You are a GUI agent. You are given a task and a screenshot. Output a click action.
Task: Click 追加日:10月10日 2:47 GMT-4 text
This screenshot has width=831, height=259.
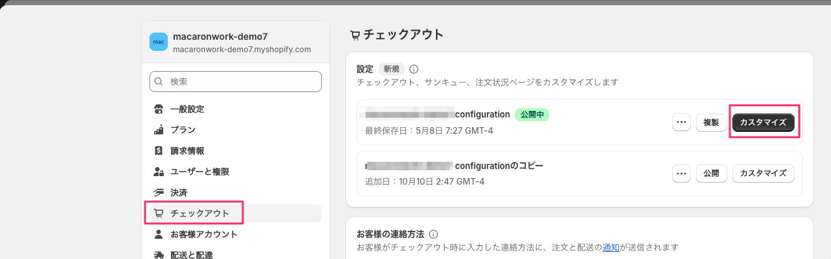[424, 181]
